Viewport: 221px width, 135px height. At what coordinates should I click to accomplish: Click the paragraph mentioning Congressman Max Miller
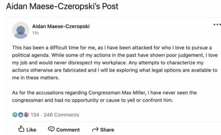105,96
